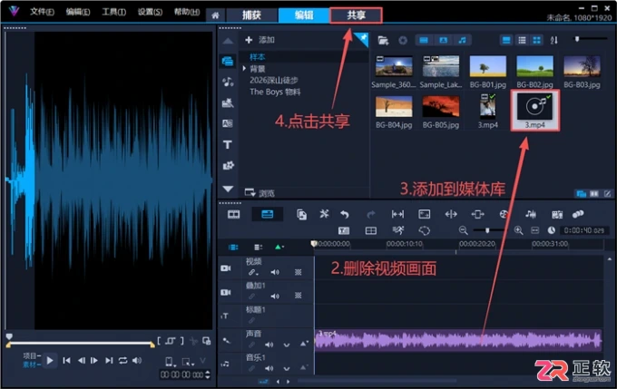Open the Media library panel icon

click(x=228, y=61)
